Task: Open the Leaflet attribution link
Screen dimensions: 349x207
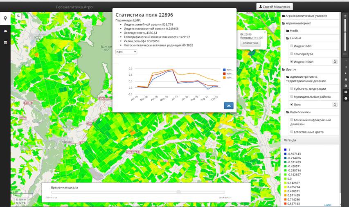Action: click(x=328, y=205)
